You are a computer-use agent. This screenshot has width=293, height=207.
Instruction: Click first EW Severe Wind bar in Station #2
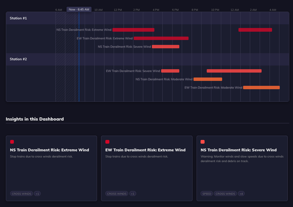point(170,71)
